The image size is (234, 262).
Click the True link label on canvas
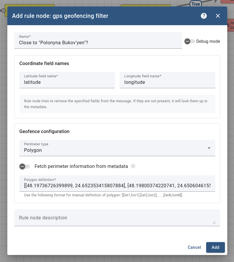[196, 4]
